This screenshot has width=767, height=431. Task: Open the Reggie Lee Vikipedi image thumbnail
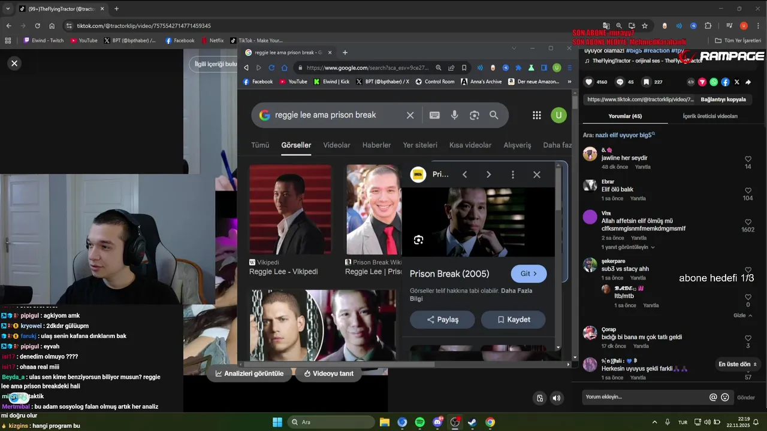[291, 210]
